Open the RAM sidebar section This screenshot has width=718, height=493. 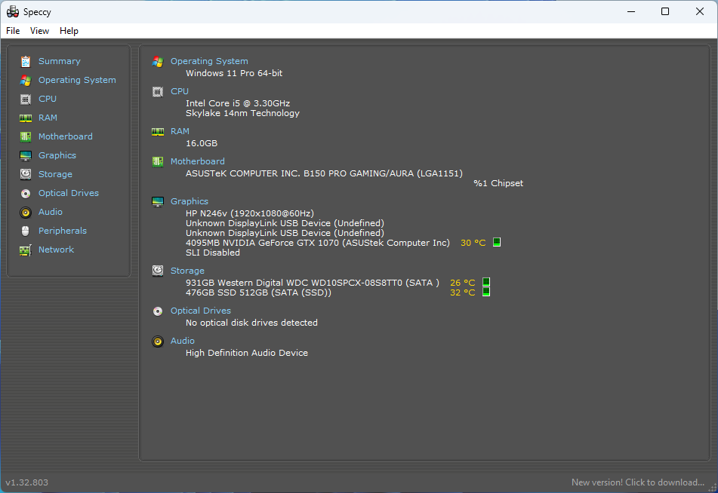coord(48,118)
